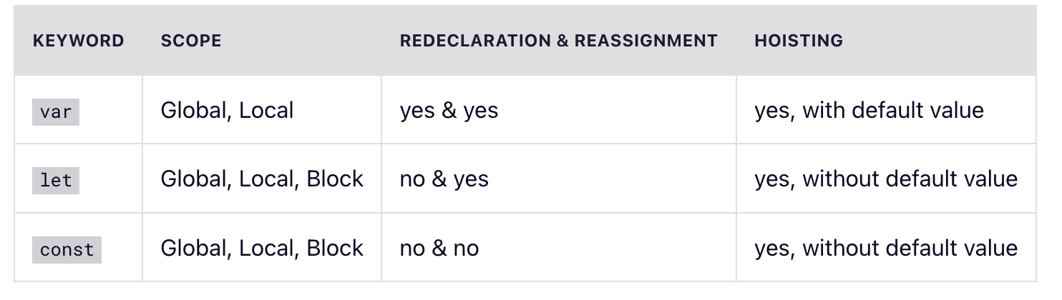1062x300 pixels.
Task: Select the REDECLARATION & REASSIGNMENT header
Action: click(x=558, y=41)
